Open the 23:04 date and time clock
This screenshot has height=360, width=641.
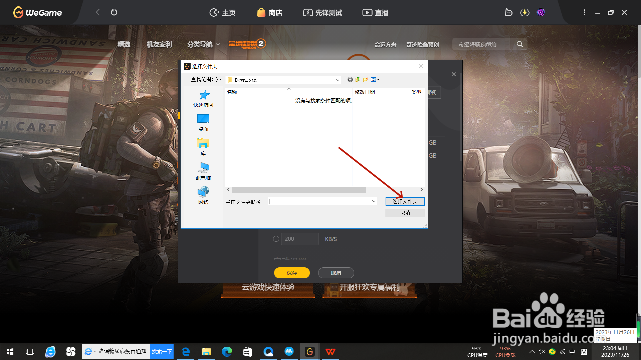coord(615,352)
